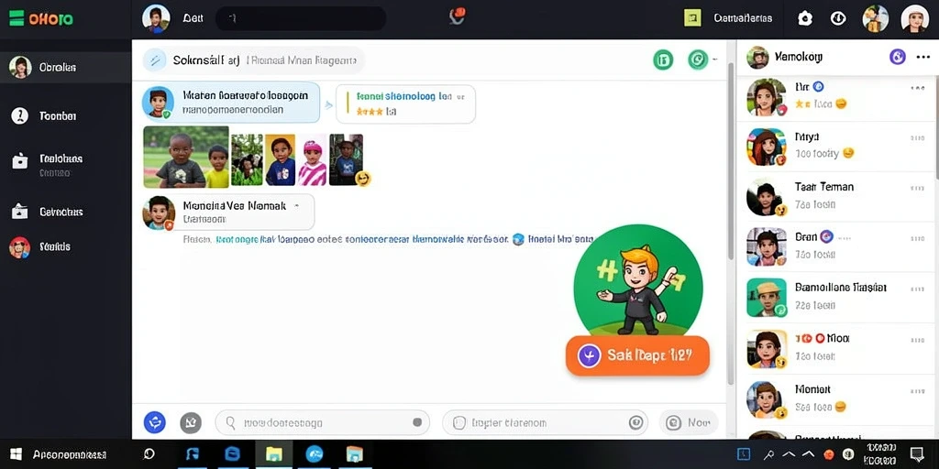Screen dimensions: 939x469
Task: Open the three-dot menu on the Mryd row
Action: point(917,138)
